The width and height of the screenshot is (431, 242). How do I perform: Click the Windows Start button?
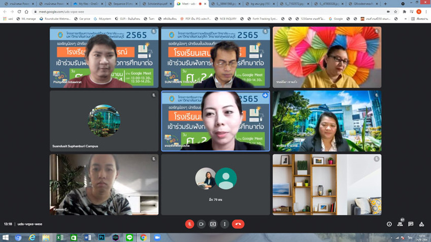pos(5,237)
